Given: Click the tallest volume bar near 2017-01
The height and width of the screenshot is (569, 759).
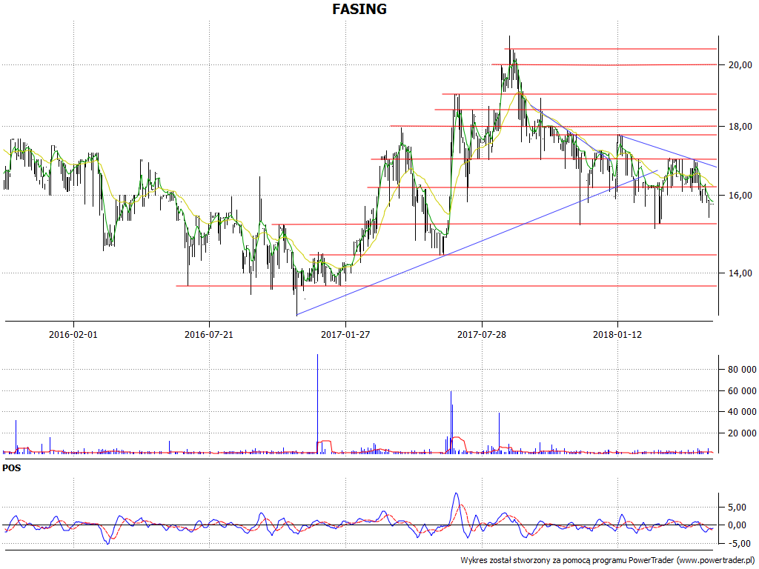Looking at the screenshot, I should [x=317, y=404].
